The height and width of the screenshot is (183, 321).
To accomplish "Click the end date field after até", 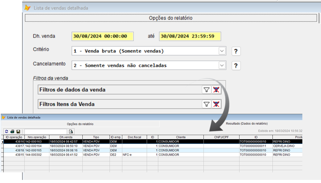I will coord(190,36).
